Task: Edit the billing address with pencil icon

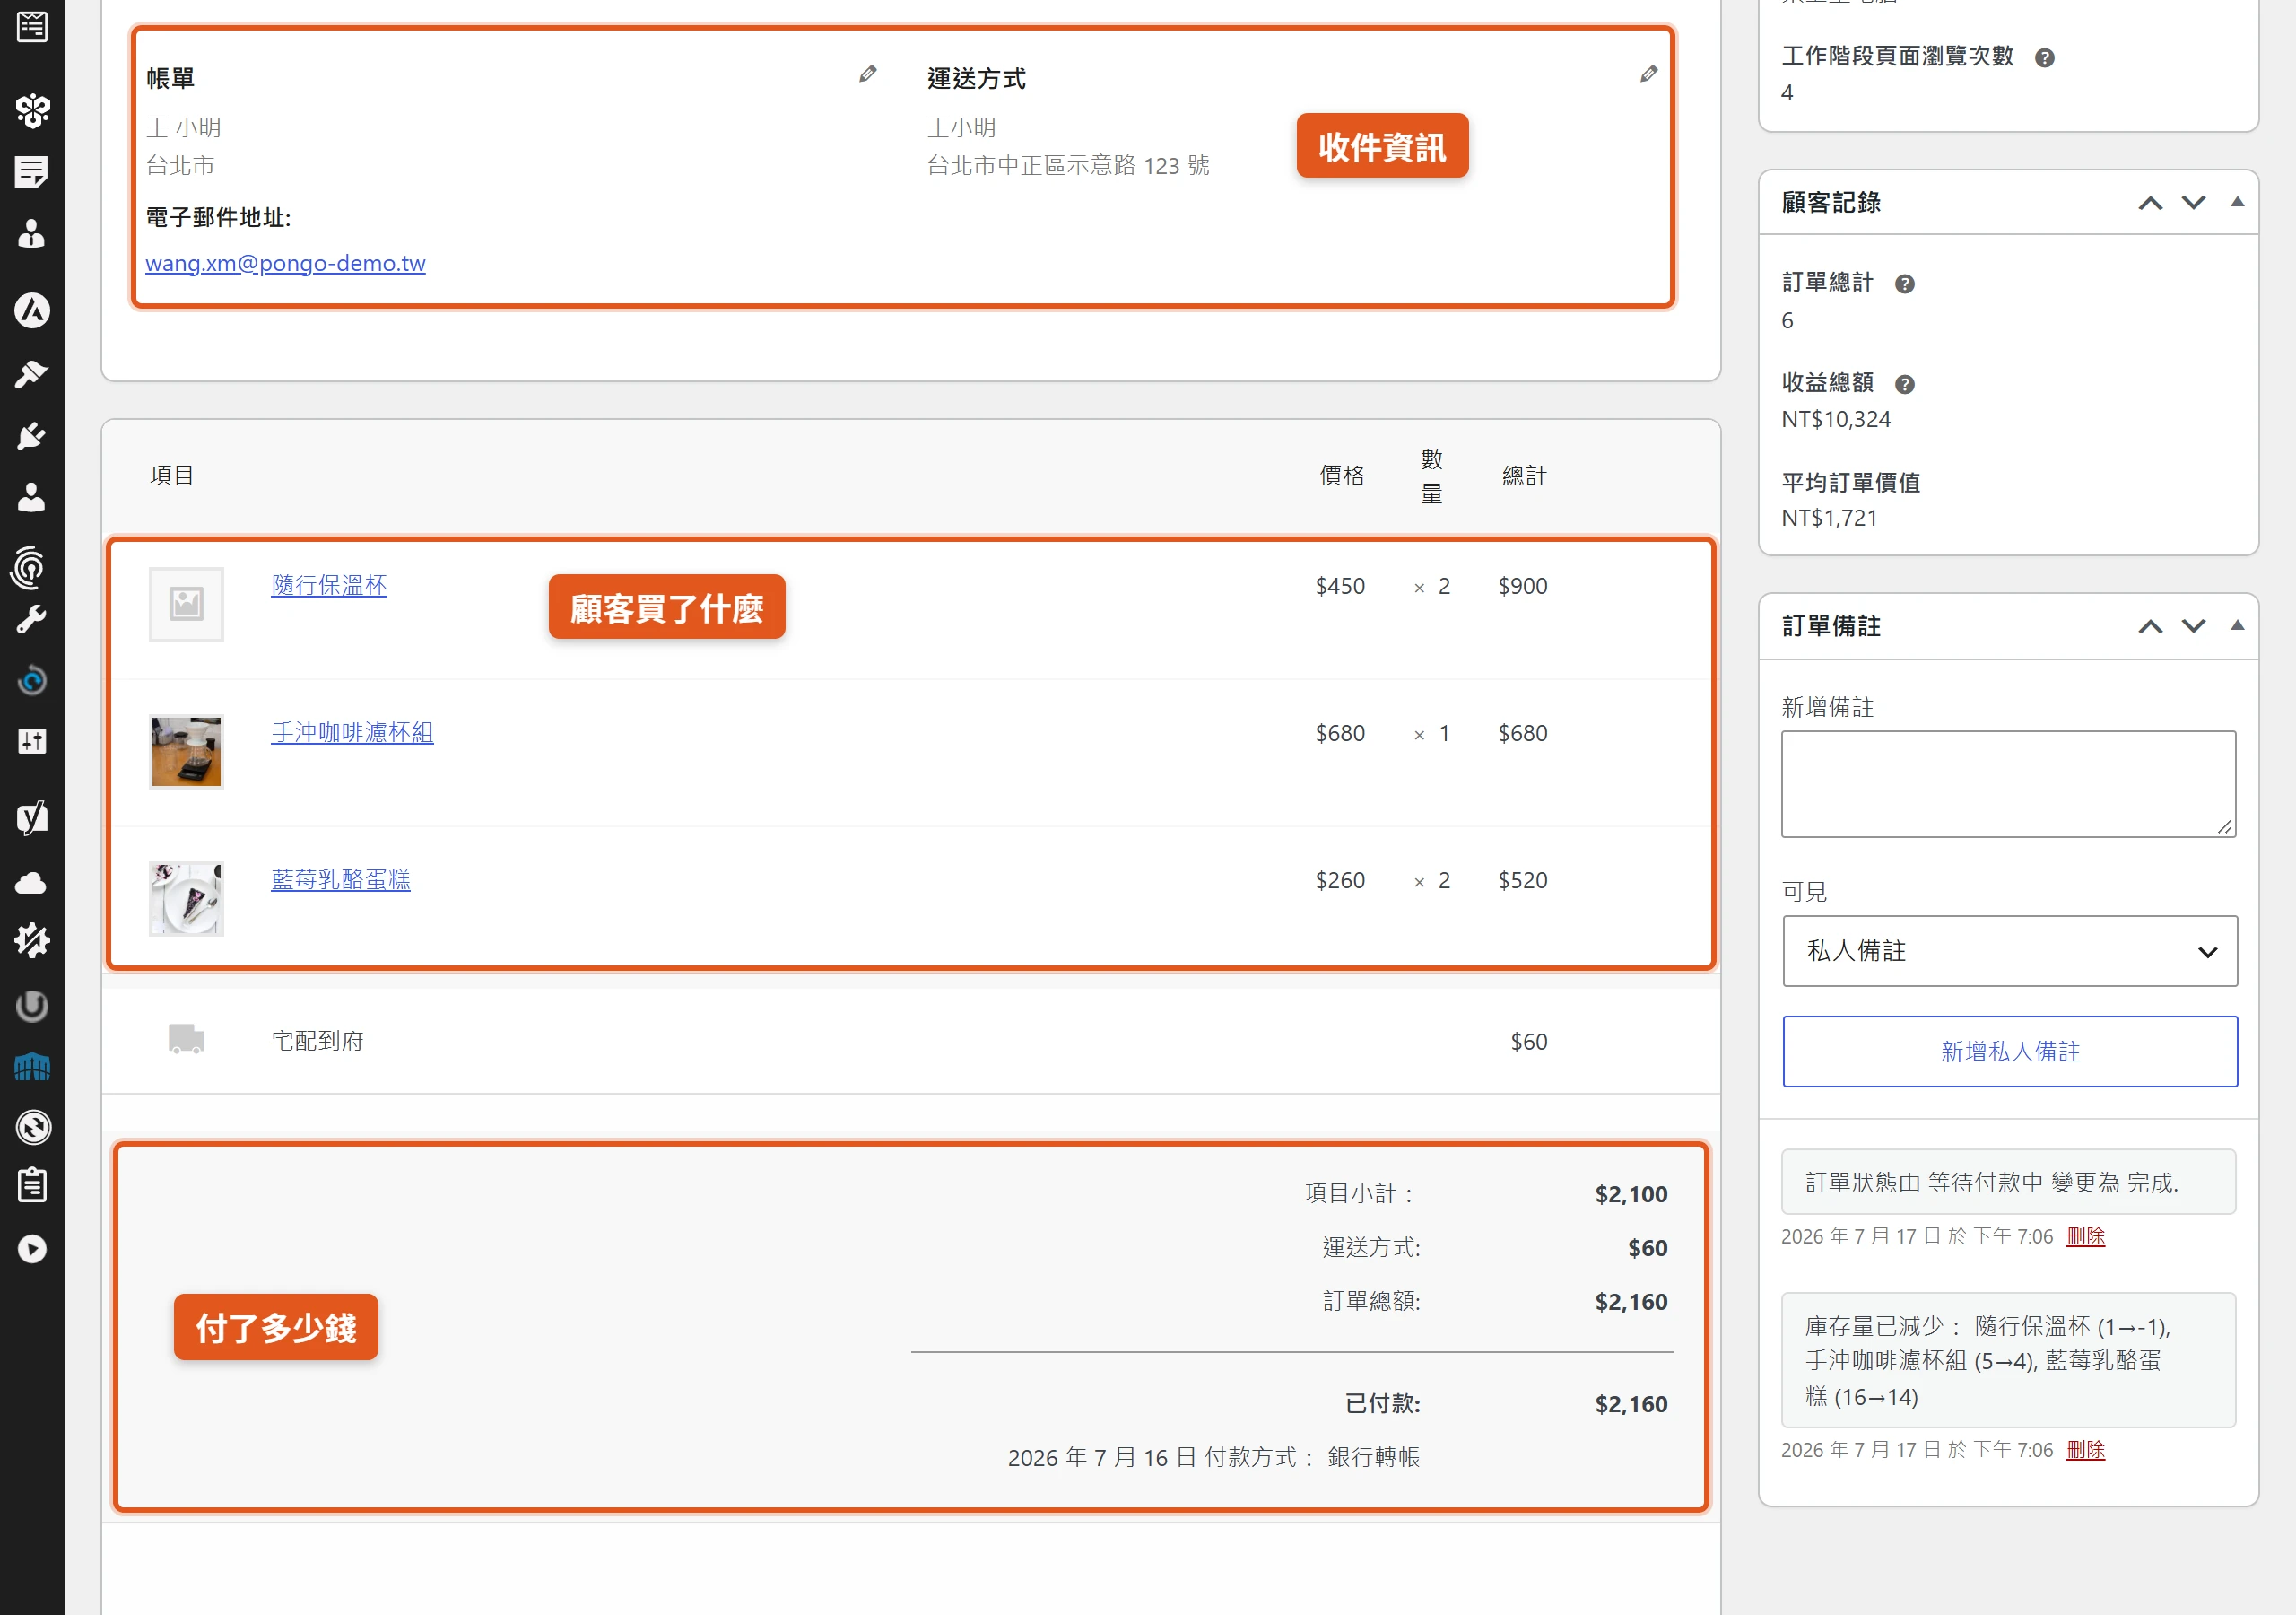Action: click(868, 74)
